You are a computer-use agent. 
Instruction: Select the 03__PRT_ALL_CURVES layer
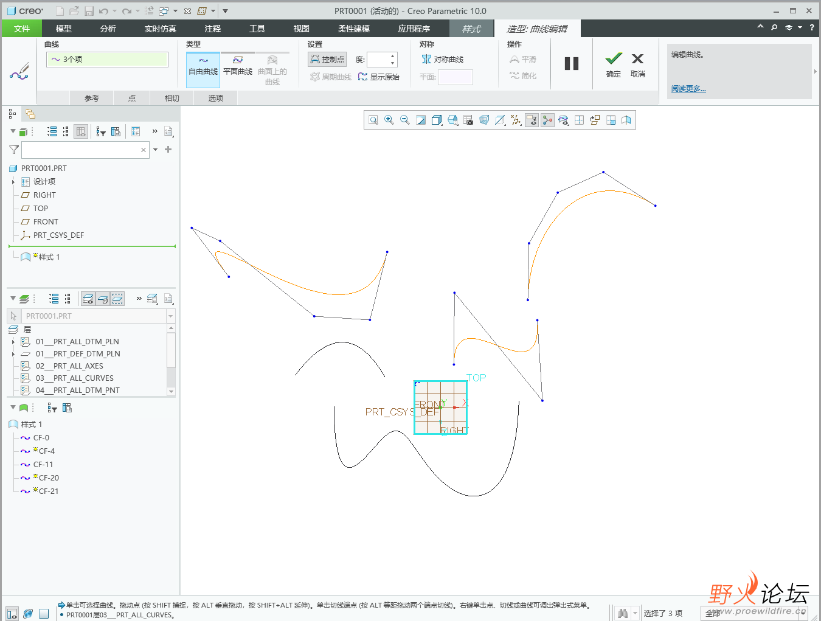tap(74, 378)
